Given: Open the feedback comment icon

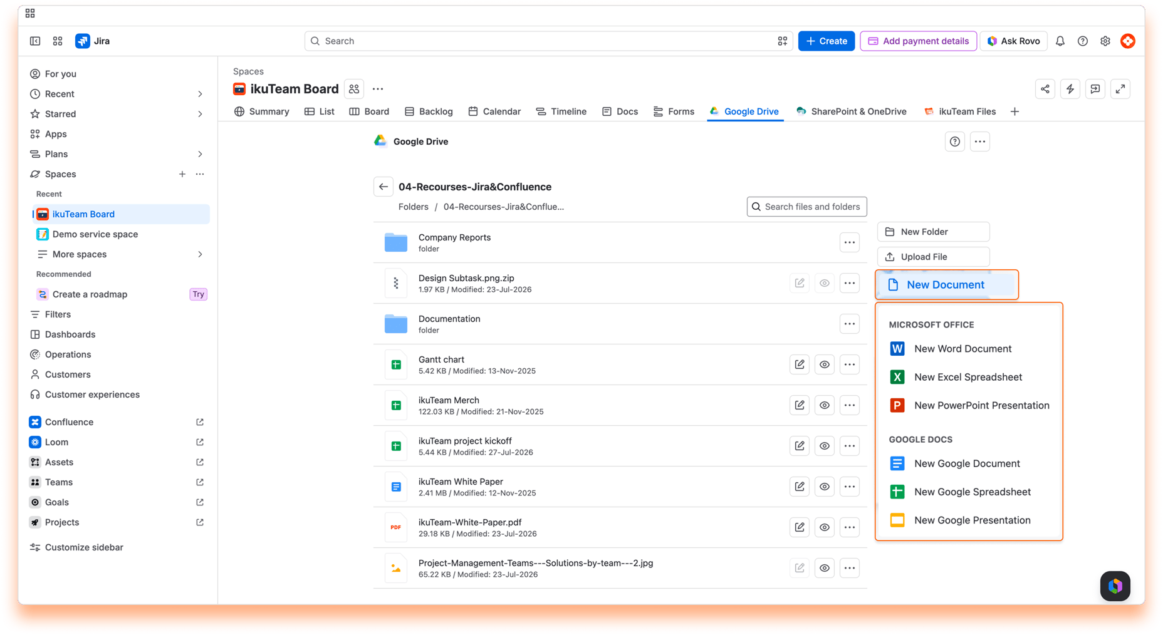Looking at the screenshot, I should [1095, 89].
